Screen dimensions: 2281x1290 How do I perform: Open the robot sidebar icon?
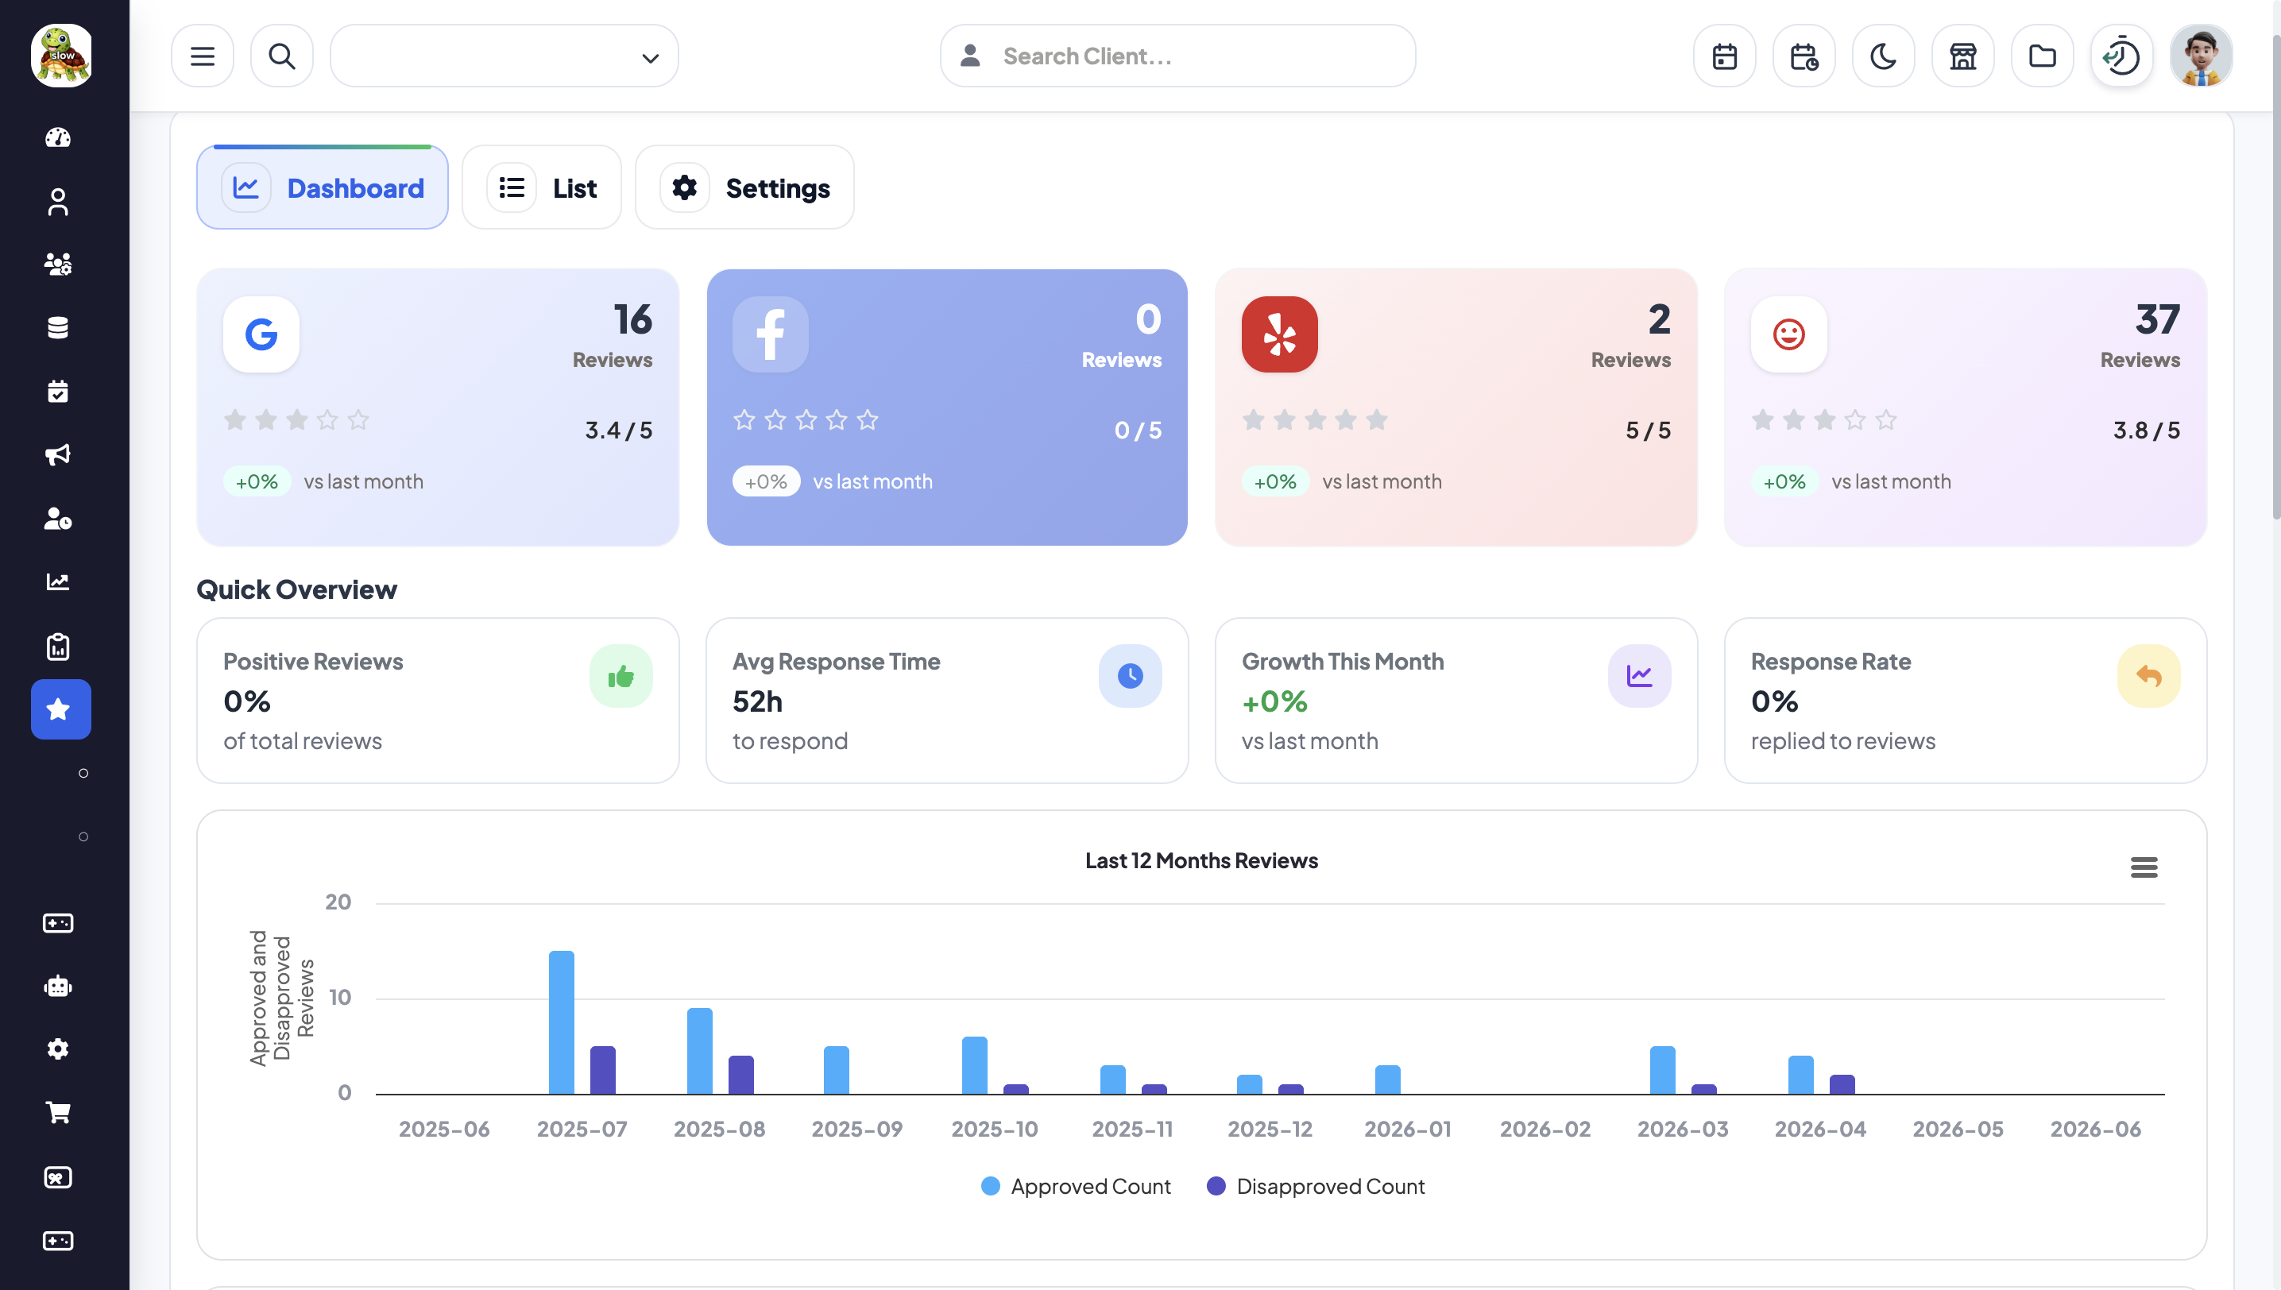click(x=59, y=986)
